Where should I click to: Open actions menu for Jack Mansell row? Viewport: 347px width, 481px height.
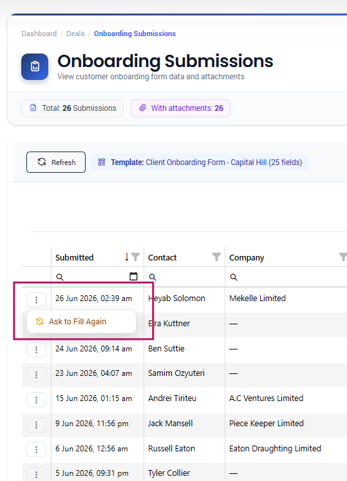pos(36,425)
